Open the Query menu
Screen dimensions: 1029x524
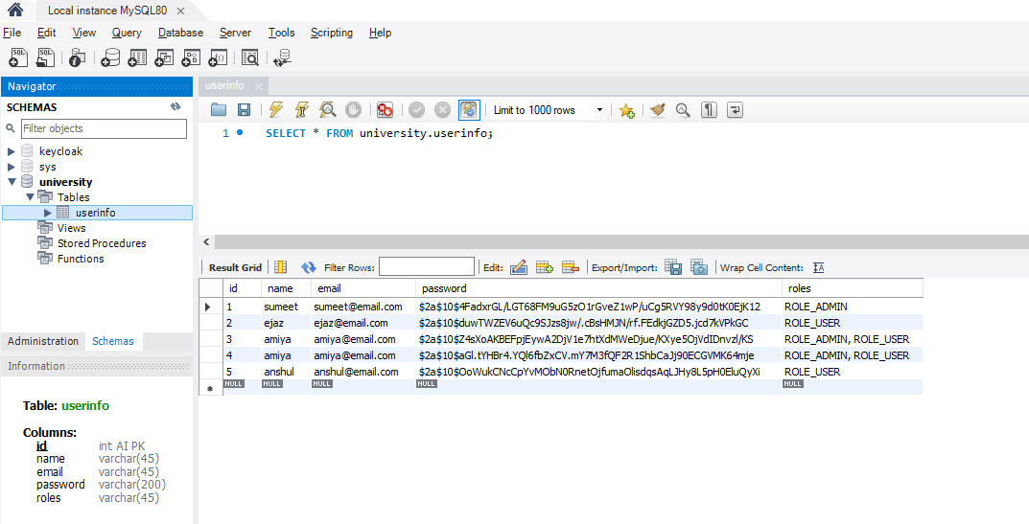pyautogui.click(x=126, y=33)
